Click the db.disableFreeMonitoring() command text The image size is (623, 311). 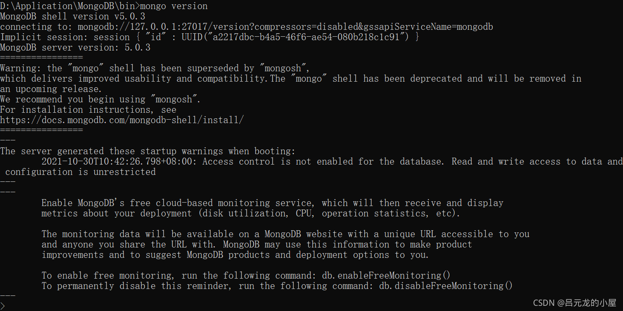pos(446,286)
